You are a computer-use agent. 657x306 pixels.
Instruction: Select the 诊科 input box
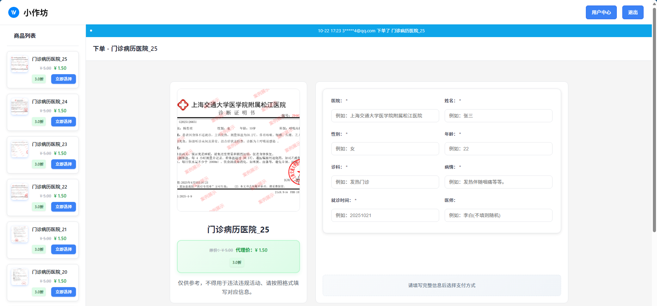385,182
